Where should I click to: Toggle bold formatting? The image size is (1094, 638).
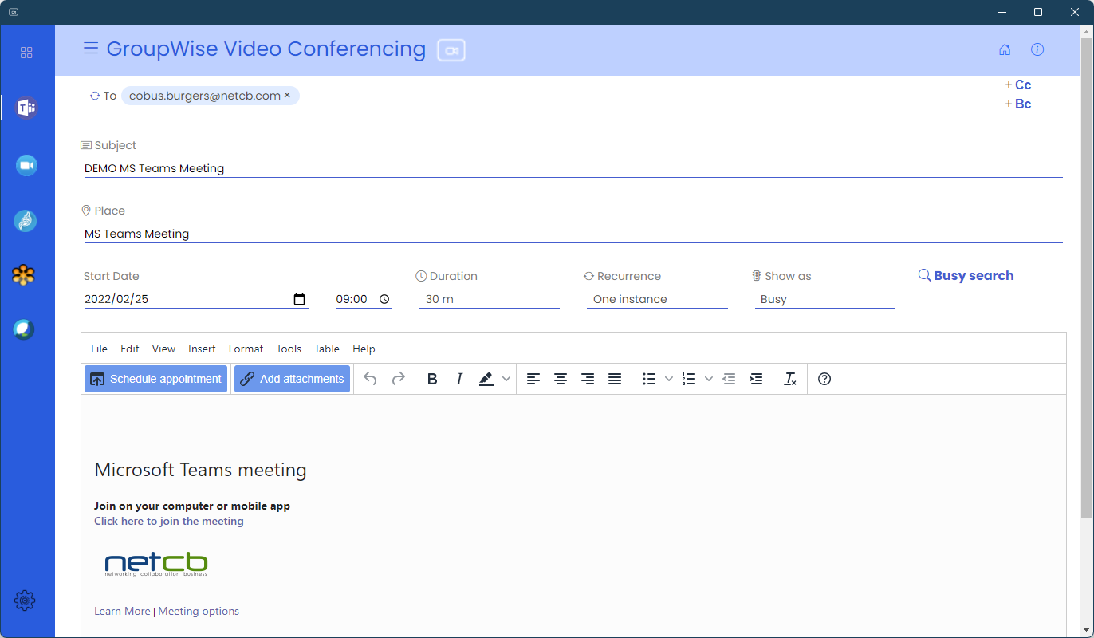[x=432, y=379]
